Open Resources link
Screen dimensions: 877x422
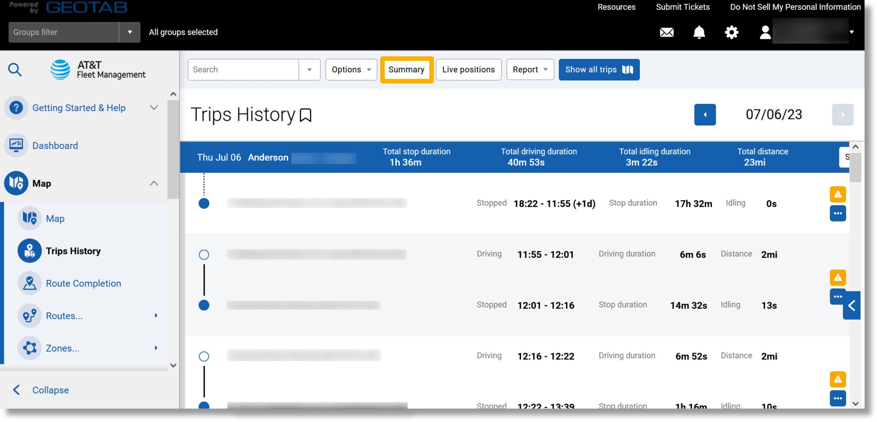tap(616, 7)
